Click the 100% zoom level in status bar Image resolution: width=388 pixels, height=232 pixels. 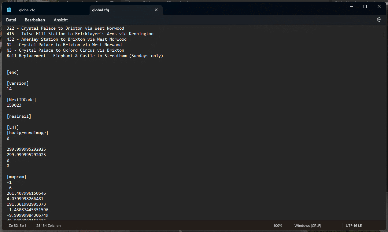pos(278,226)
